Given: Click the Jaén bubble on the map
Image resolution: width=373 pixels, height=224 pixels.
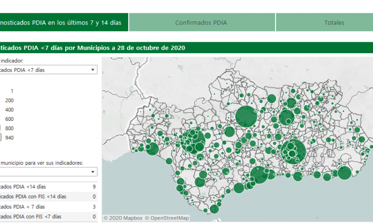Looking at the screenshot, I should pyautogui.click(x=286, y=117).
